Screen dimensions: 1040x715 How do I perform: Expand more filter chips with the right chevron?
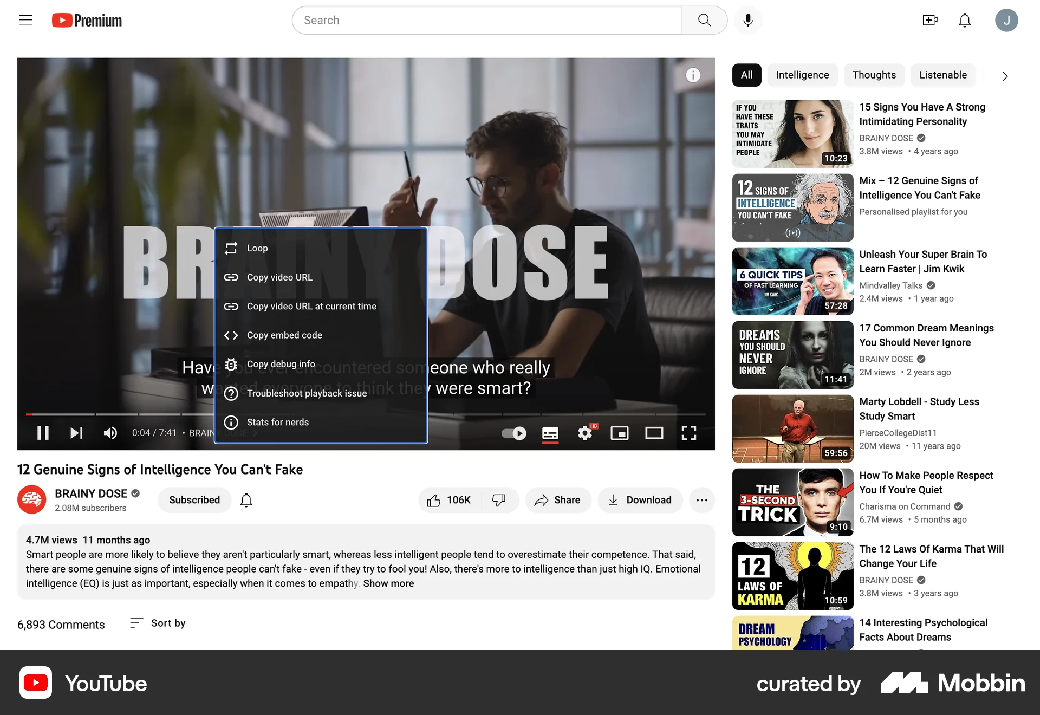tap(1005, 76)
